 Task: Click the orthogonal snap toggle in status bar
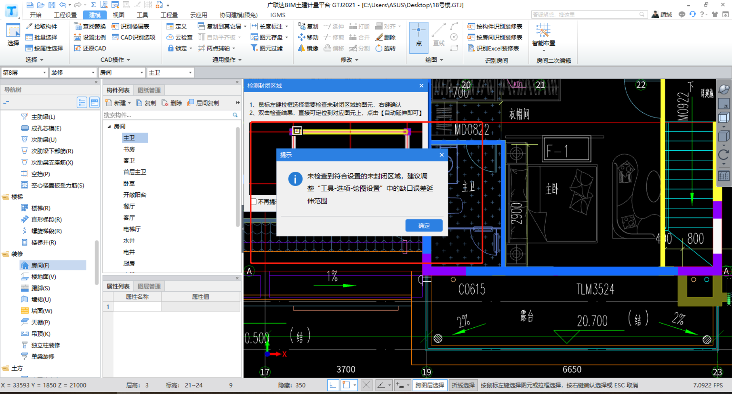click(x=333, y=385)
